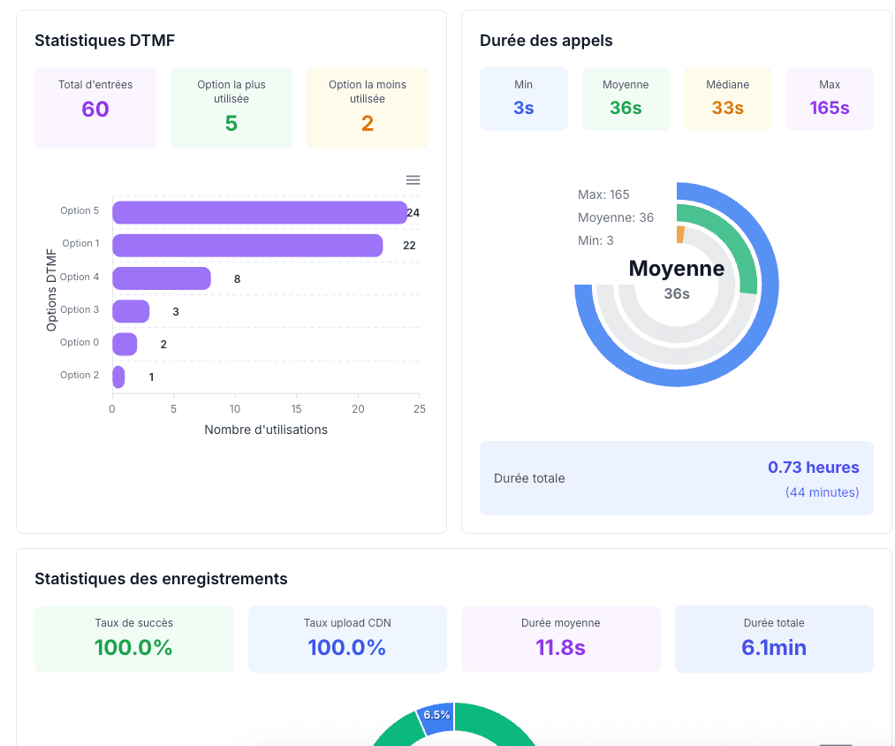The image size is (895, 746).
Task: Click the Total d'entrées stat card
Action: coord(95,108)
